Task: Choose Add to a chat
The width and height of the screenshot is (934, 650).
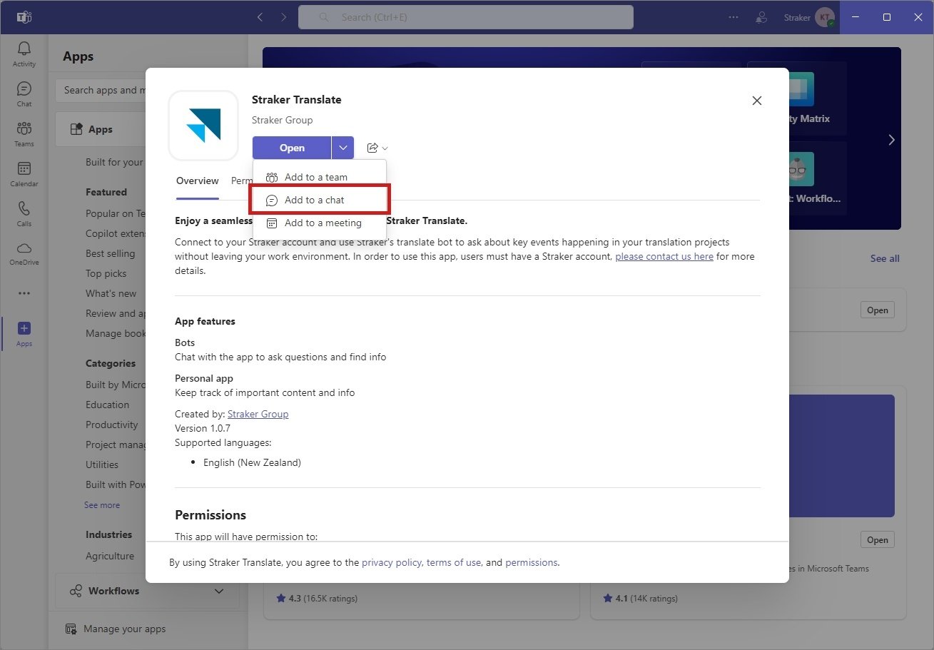Action: (315, 200)
